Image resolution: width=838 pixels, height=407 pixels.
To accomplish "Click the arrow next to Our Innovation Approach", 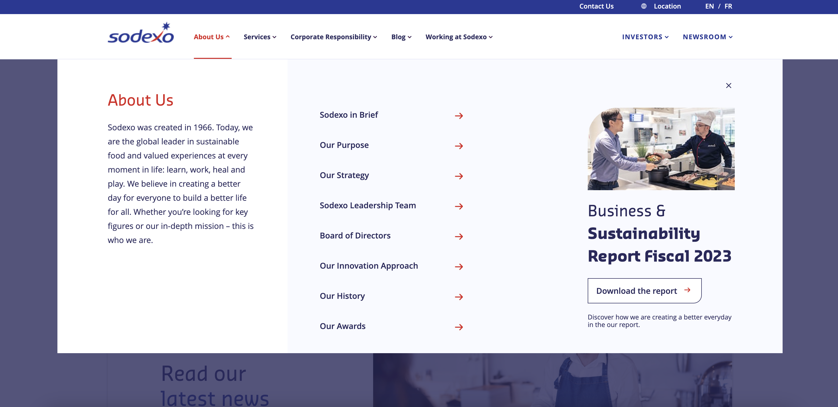I will [x=459, y=267].
